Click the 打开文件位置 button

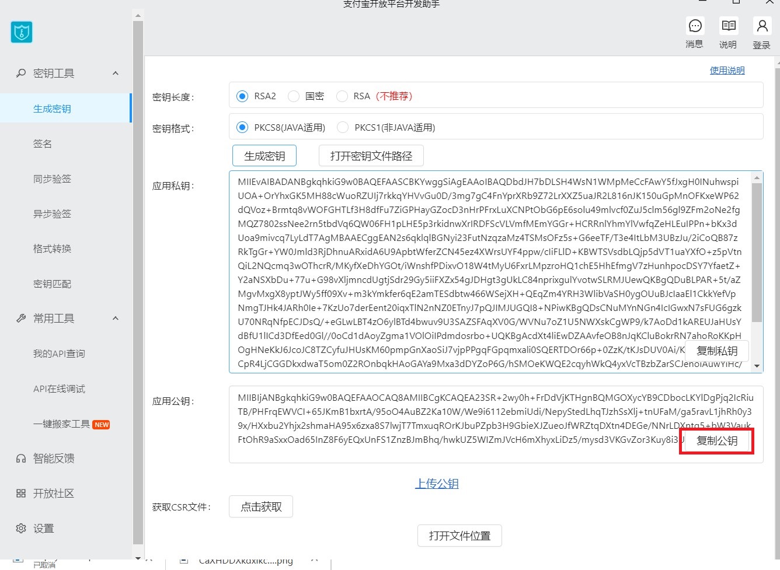click(460, 536)
